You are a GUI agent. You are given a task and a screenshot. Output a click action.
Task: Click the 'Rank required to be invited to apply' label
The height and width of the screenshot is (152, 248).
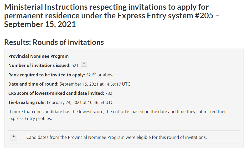tap(47, 75)
